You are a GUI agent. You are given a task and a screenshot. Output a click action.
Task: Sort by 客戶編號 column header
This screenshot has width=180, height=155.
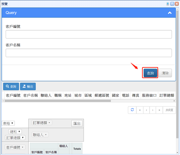[x=13, y=95]
